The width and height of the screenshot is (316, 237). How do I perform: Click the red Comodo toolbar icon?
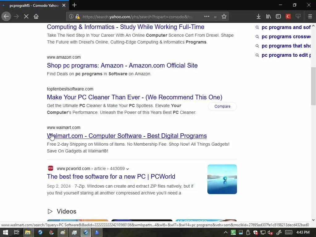coord(288,16)
